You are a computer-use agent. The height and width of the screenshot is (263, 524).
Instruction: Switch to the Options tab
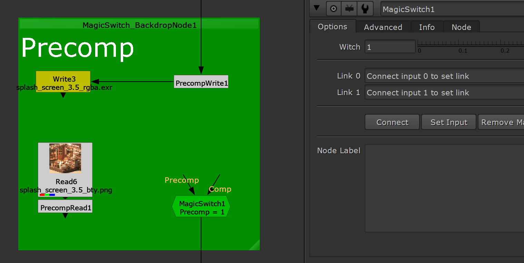333,27
